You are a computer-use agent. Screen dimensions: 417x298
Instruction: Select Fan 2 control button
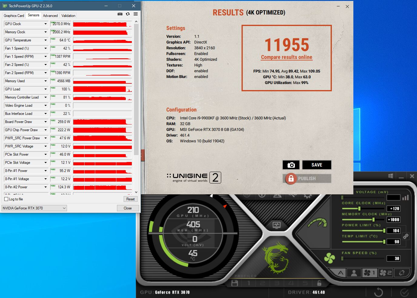click(385, 273)
